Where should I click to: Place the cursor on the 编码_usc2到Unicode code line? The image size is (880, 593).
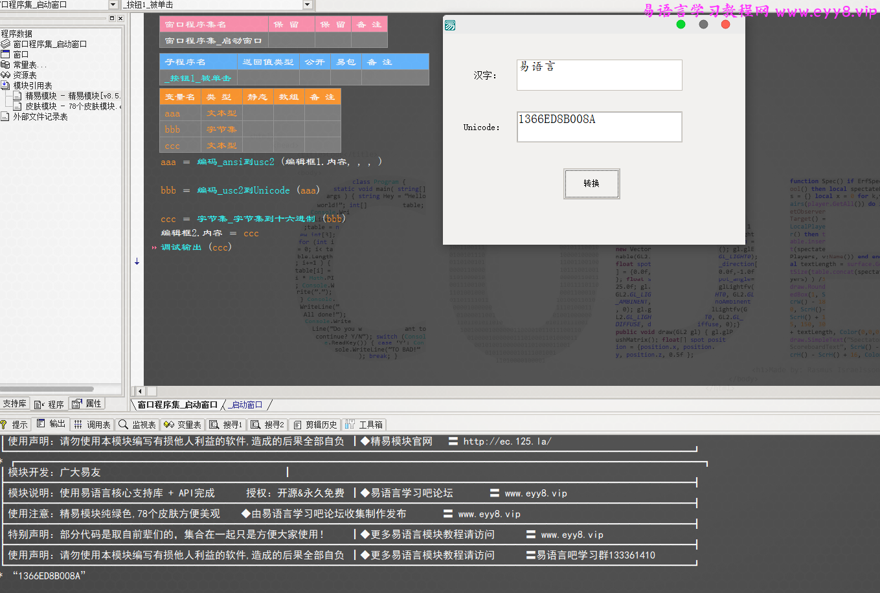point(240,190)
